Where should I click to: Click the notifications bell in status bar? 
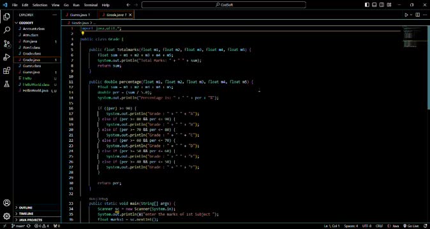pyautogui.click(x=425, y=226)
